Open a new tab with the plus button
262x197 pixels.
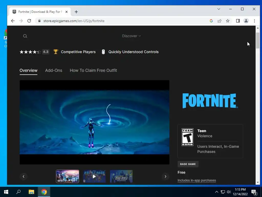76,12
